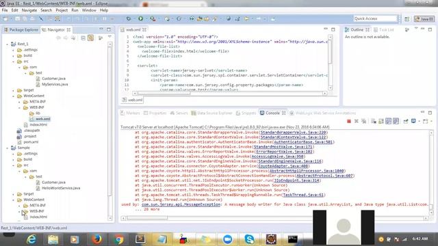438x246 pixels.
Task: Click the New file wizard icon in toolbar
Action: tap(5, 18)
